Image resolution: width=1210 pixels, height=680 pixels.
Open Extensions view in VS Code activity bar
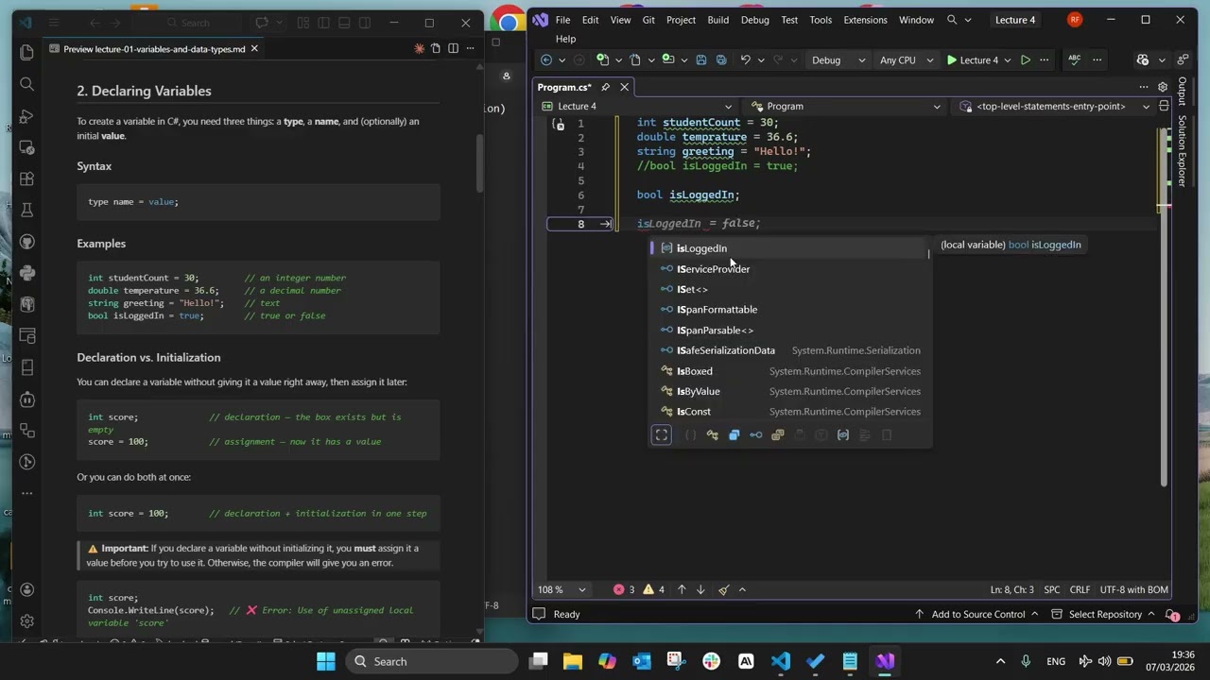(26, 178)
